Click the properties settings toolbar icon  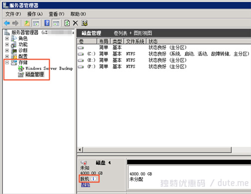(x=84, y=23)
